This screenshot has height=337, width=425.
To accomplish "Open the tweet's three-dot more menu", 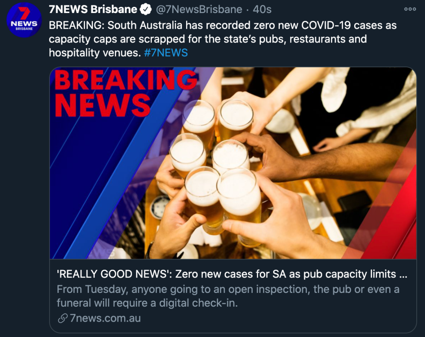I will tap(410, 9).
